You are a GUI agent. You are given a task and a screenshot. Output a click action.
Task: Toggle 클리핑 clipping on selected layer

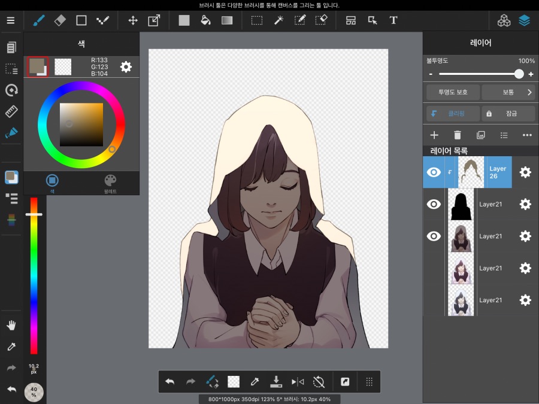[x=452, y=113]
